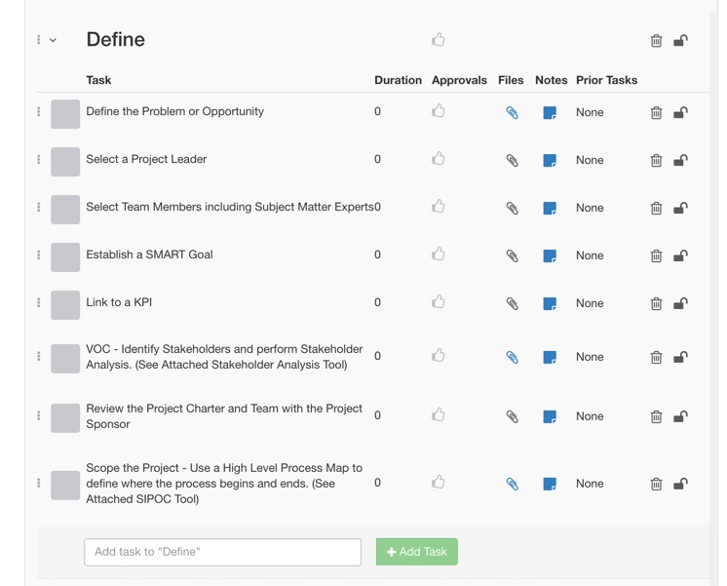Click the Add task to Define input field
Screen dimensions: 727x586
tap(222, 552)
